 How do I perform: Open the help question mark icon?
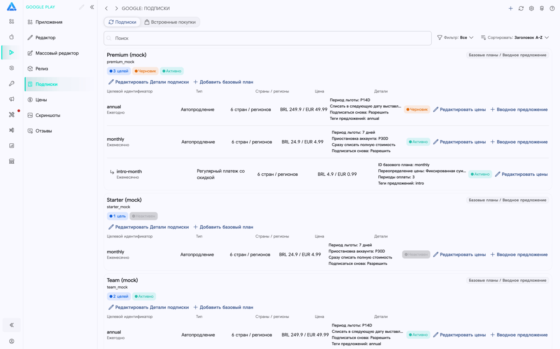click(x=552, y=8)
